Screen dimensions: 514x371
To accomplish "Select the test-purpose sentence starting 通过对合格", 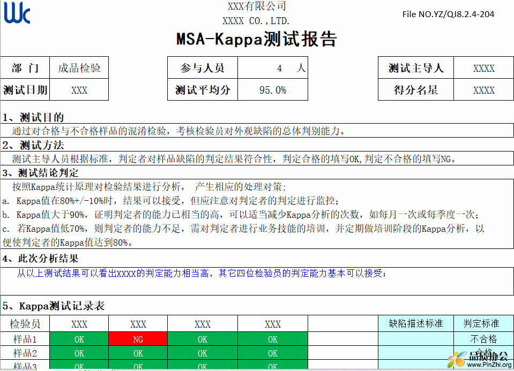I will [179, 131].
